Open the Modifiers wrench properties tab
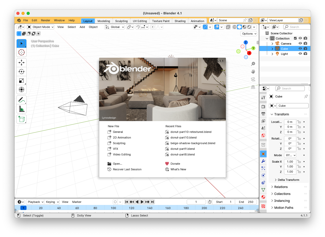 263,161
